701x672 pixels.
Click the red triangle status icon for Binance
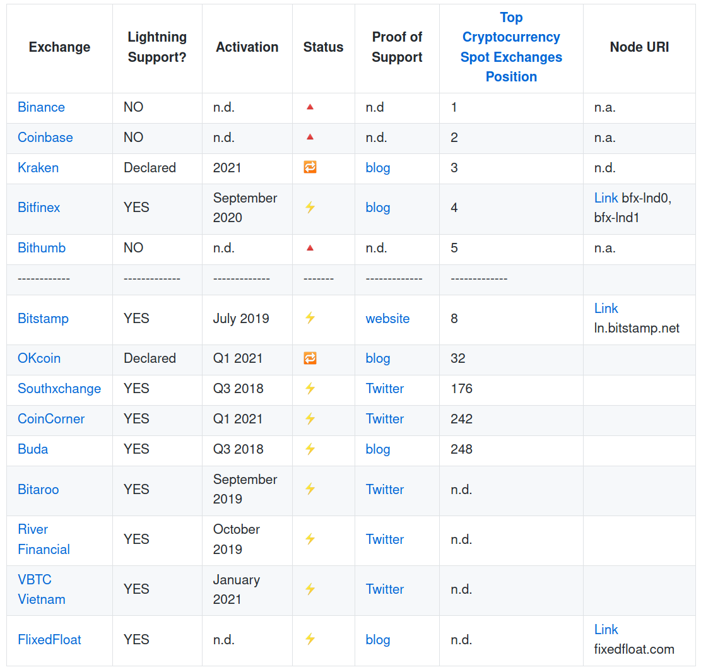[310, 107]
